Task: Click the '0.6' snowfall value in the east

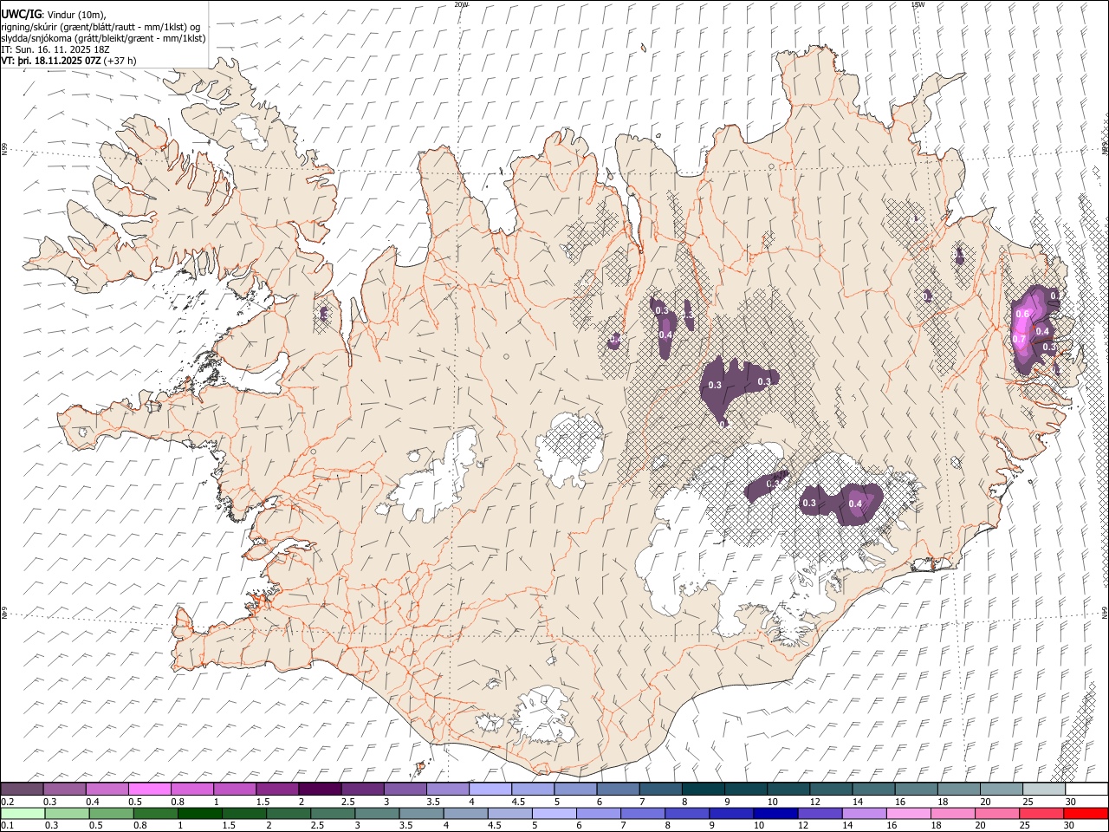Action: coord(1022,314)
